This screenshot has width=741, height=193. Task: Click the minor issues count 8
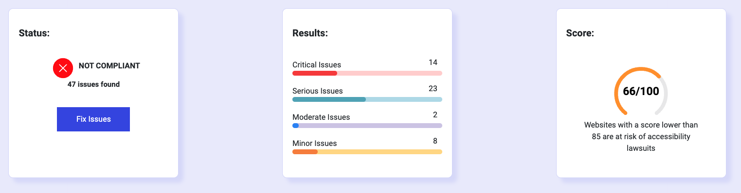pyautogui.click(x=435, y=141)
